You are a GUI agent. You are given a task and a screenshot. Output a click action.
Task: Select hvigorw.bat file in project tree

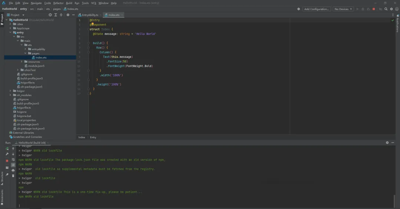pos(24,116)
